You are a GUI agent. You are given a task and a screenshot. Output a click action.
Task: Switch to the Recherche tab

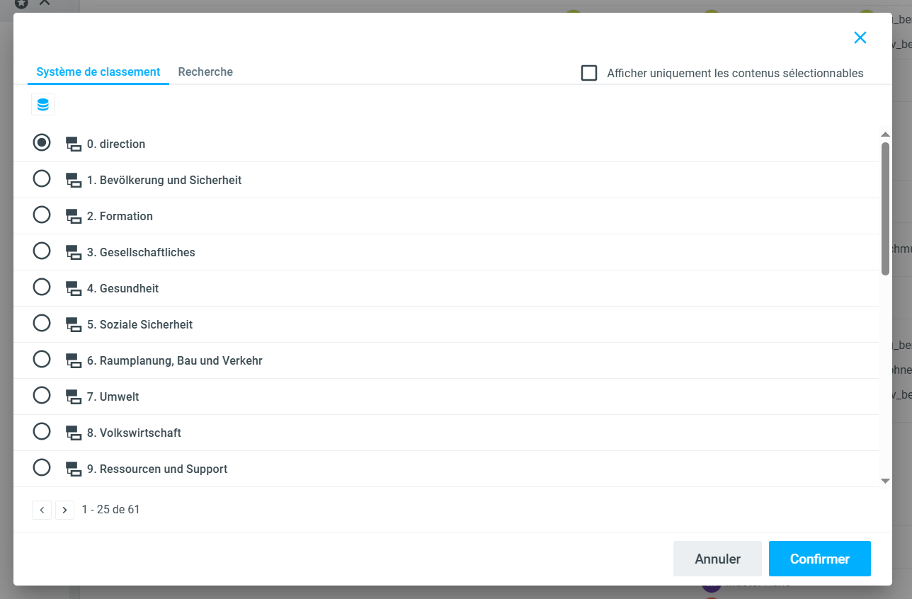(205, 72)
